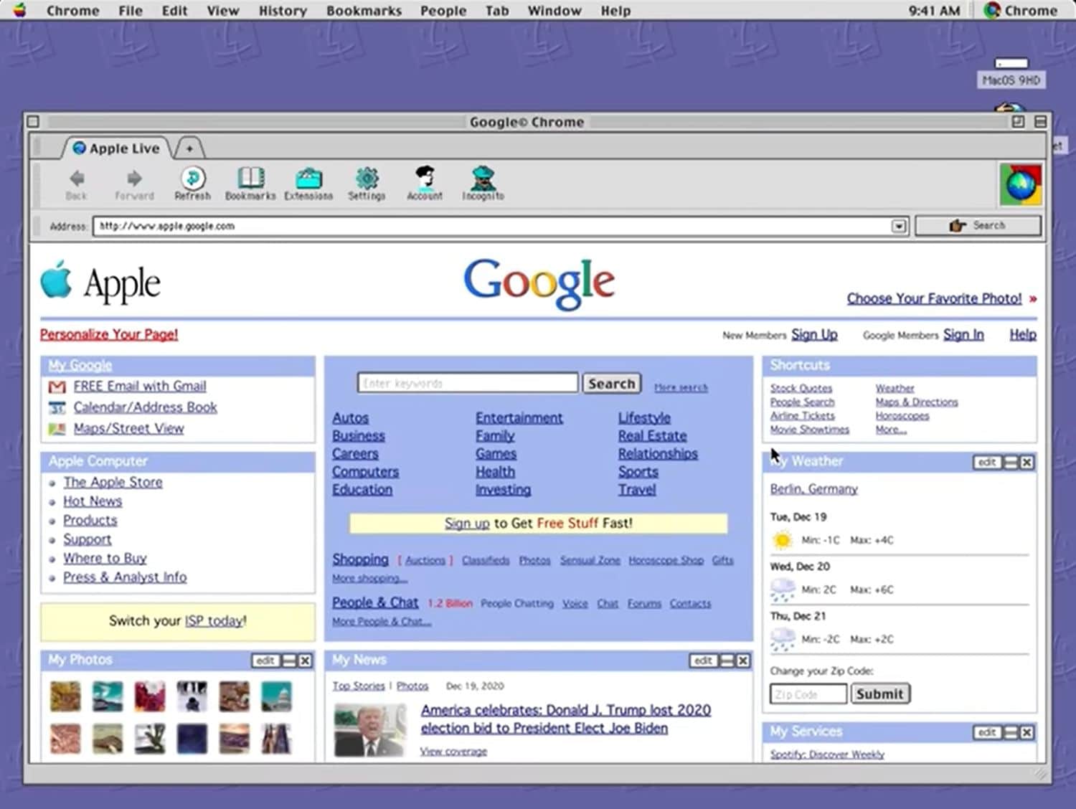Viewport: 1076px width, 809px height.
Task: Collapse the My Weather panel
Action: point(1011,463)
